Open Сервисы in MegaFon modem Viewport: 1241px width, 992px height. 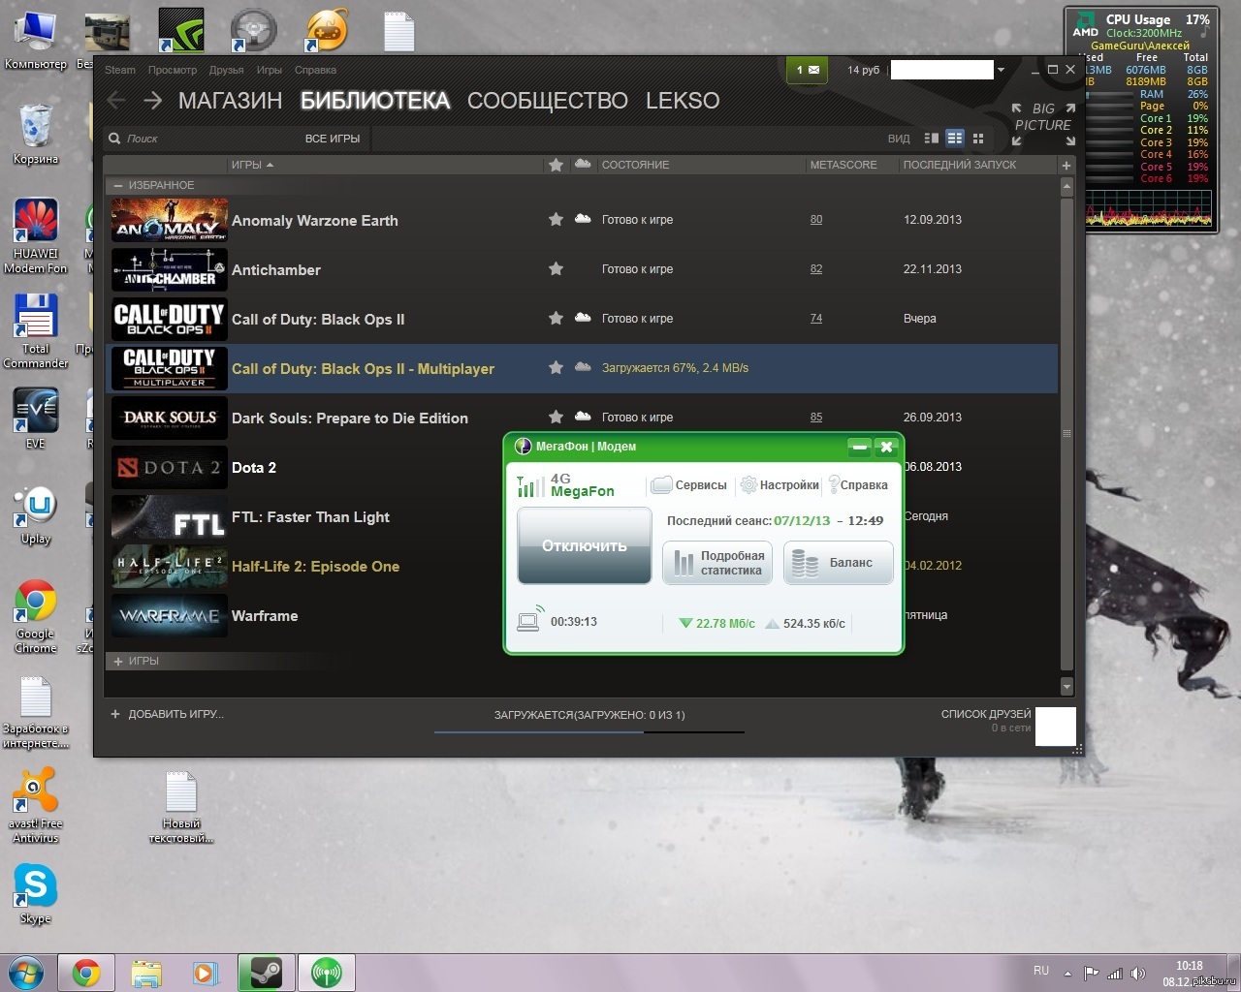[689, 484]
